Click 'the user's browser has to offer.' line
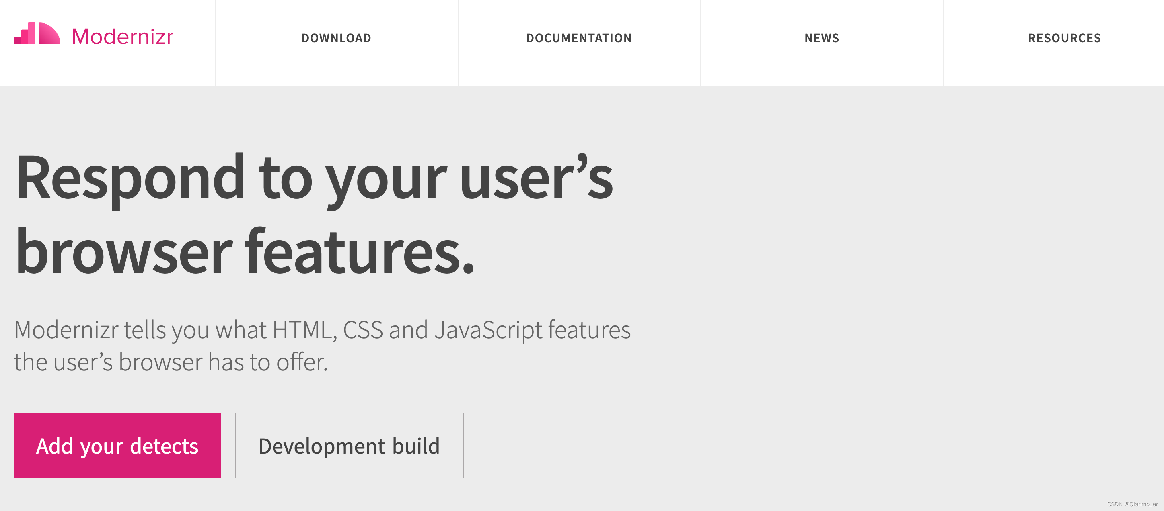Viewport: 1164px width, 511px height. 171,362
